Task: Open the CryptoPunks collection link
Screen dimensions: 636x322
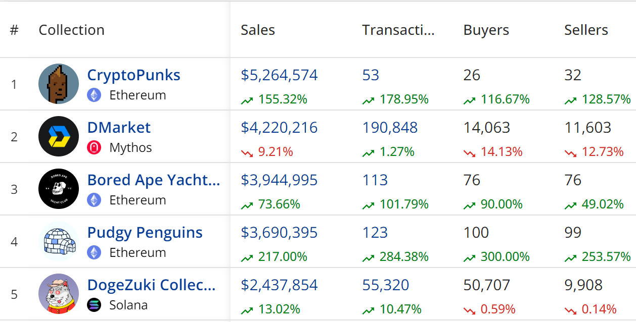Action: click(133, 75)
